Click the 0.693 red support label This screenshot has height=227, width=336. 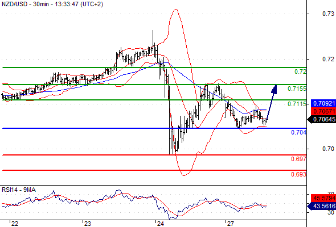tap(299, 174)
